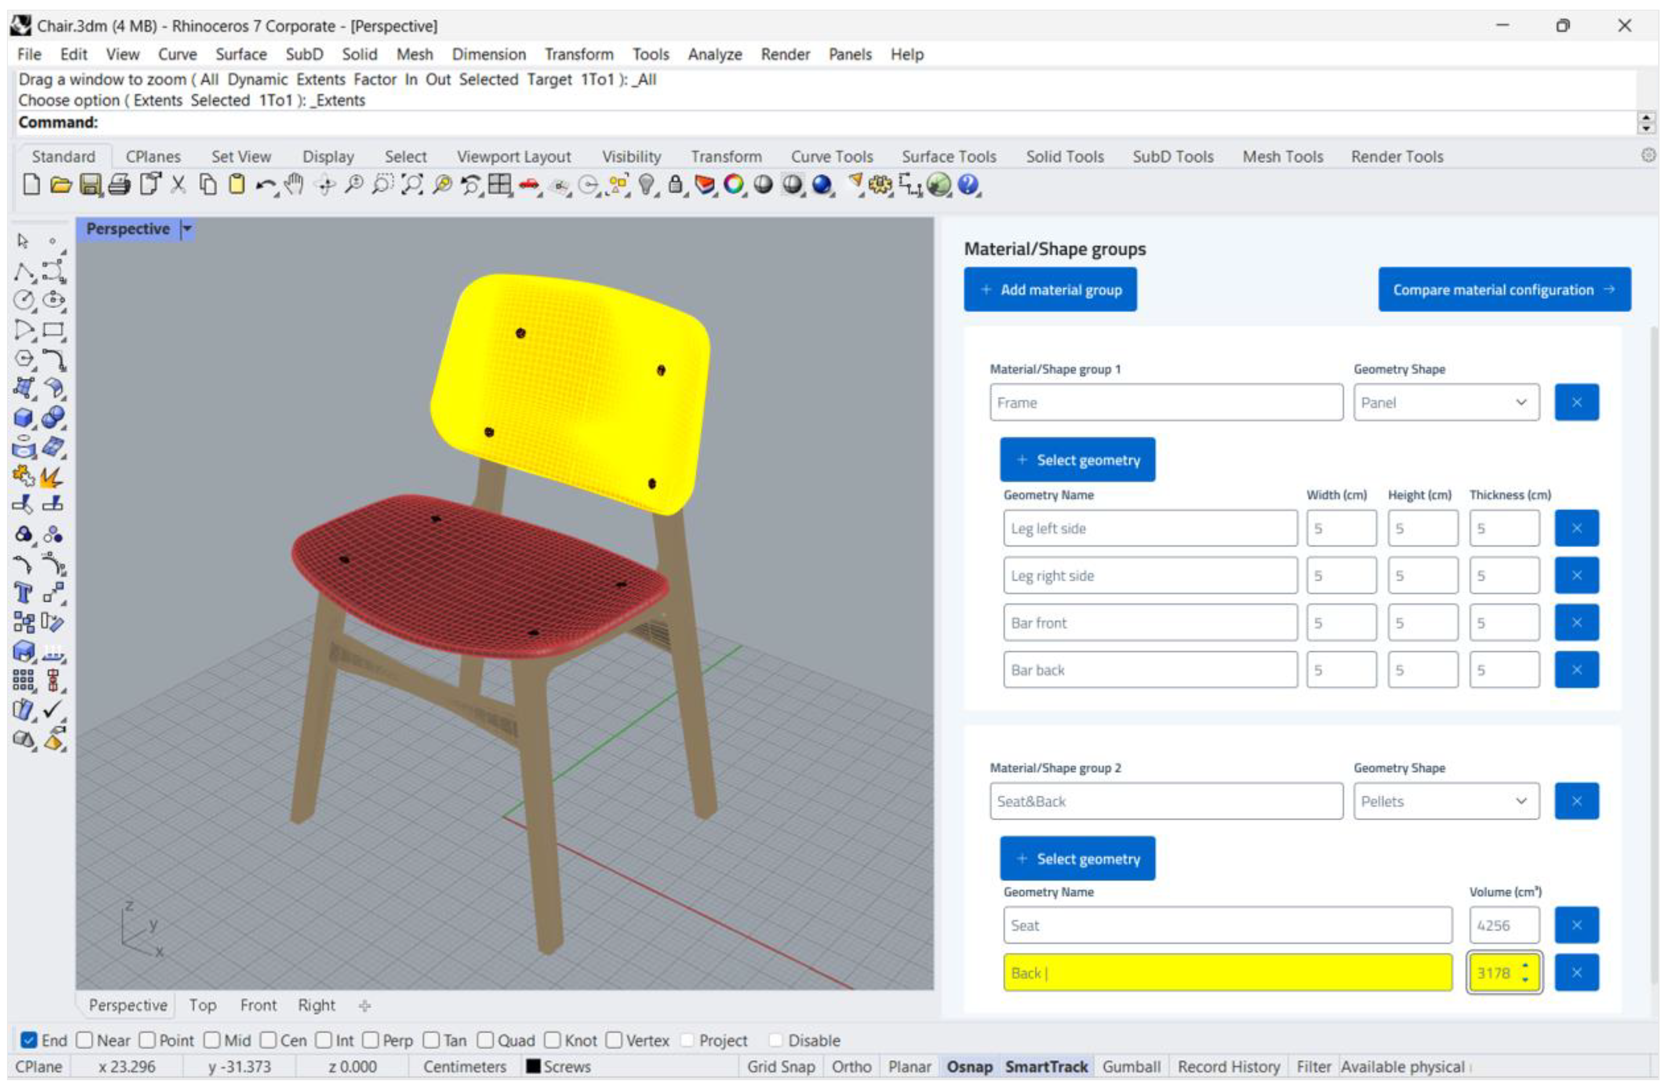Click the Options gear icon
Image resolution: width=1674 pixels, height=1092 pixels.
pyautogui.click(x=880, y=185)
